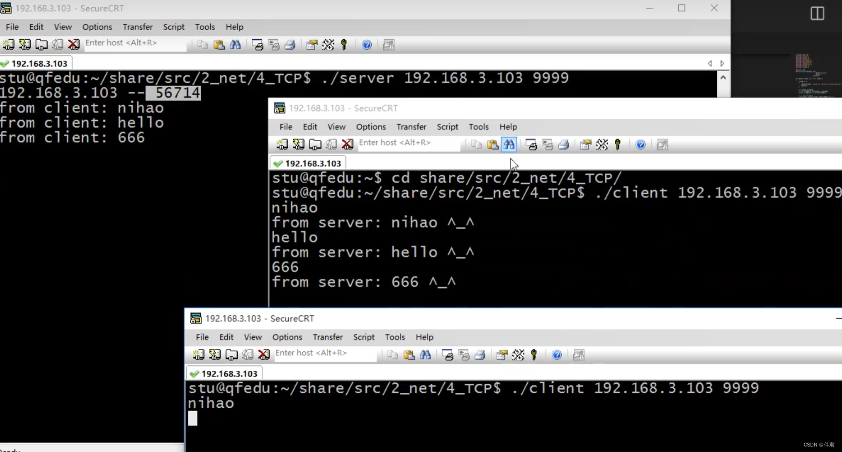Click Help question icon in top window toolbar
This screenshot has height=452, width=842.
click(367, 45)
